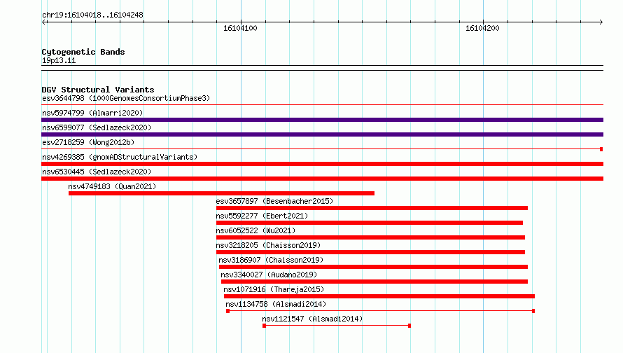Screen dimensions: 623x353
Task: Click the 16104100 ruler position label
Action: pyautogui.click(x=240, y=28)
